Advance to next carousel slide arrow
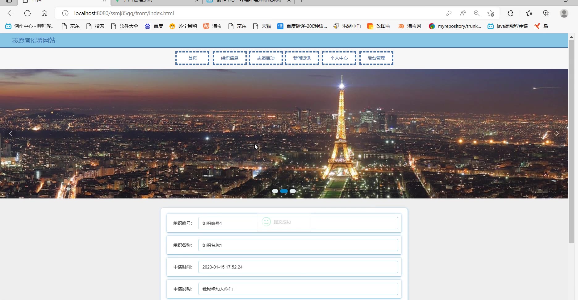Screen dimensions: 578x300 tap(557, 133)
